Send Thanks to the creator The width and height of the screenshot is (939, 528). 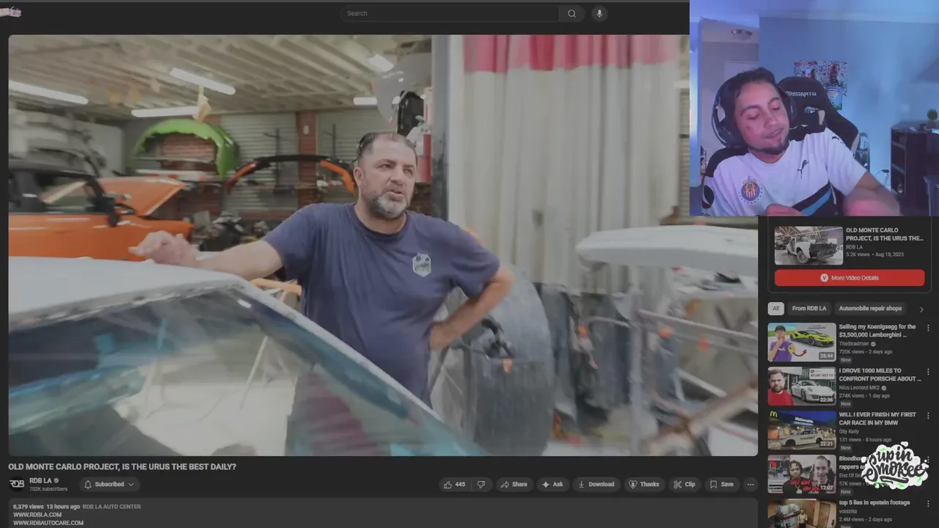click(x=644, y=485)
